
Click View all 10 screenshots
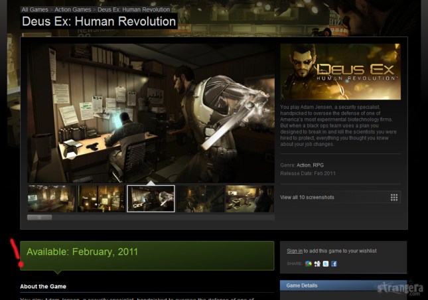(x=307, y=197)
